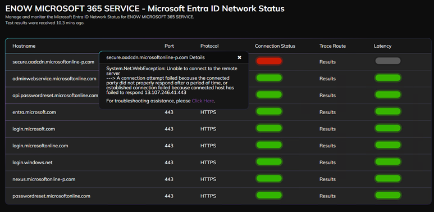The image size is (434, 212).
Task: Click the 'Test results were received' status line
Action: coord(45,23)
